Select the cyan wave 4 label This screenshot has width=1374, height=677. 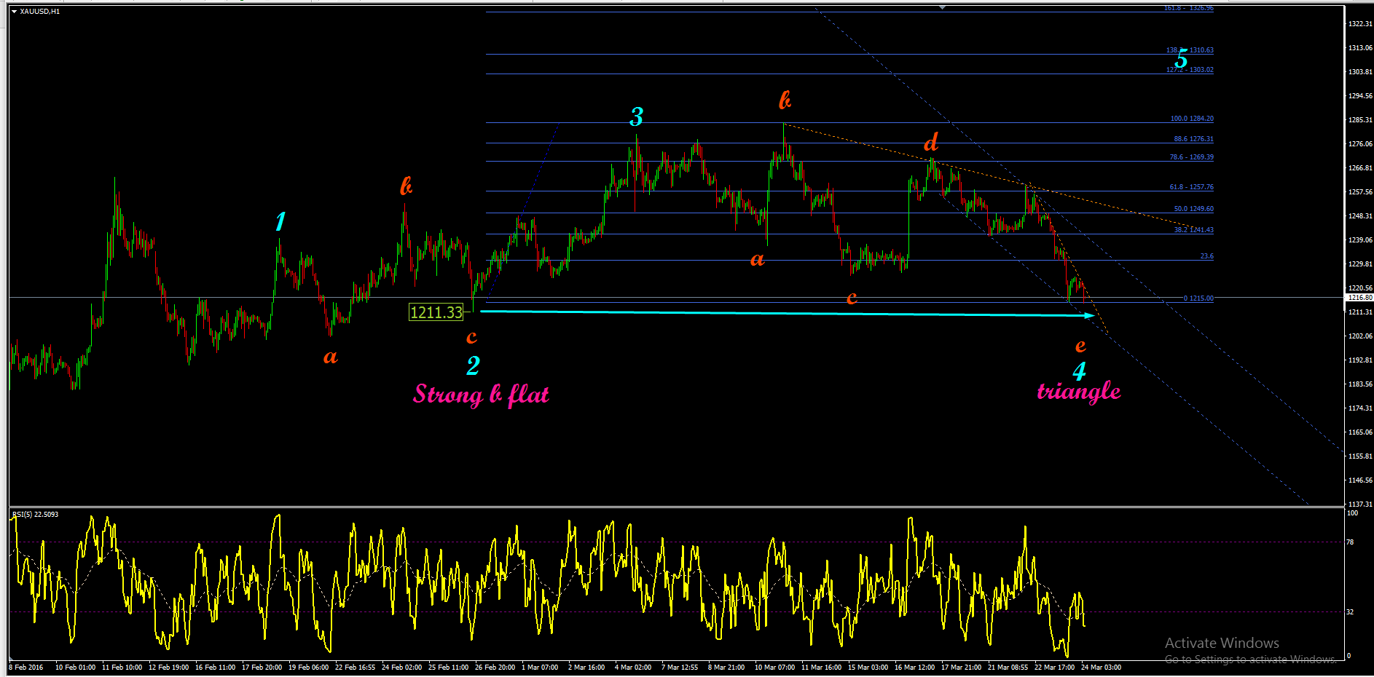click(1080, 371)
